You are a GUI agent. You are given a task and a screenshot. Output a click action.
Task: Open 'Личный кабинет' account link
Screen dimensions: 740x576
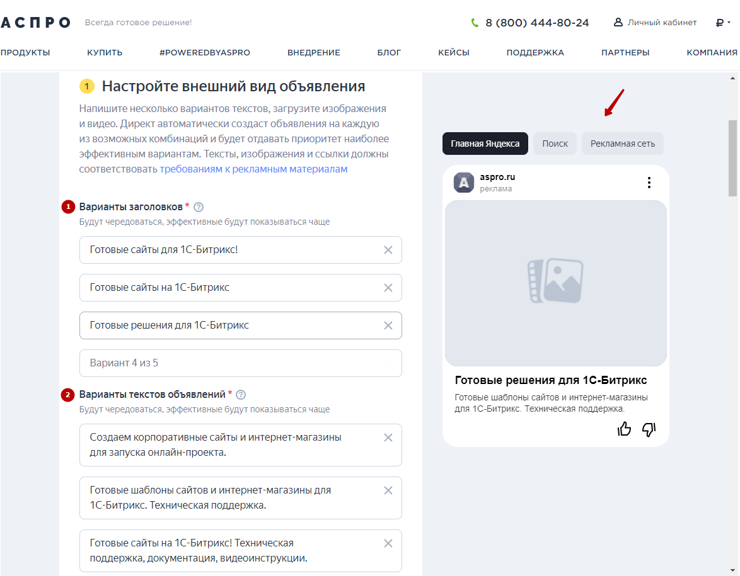[656, 23]
